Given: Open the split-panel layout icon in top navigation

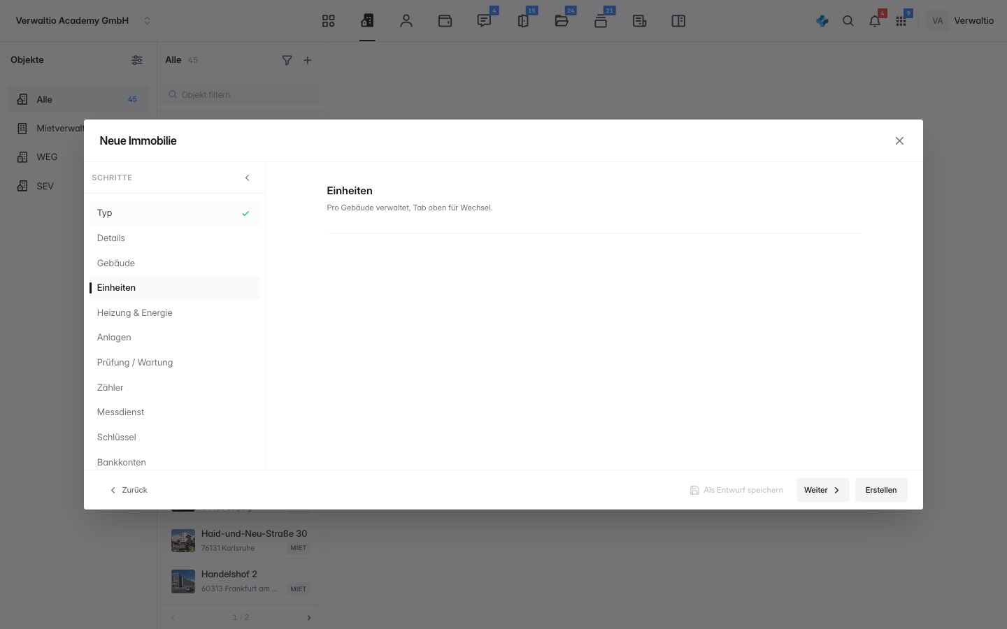Looking at the screenshot, I should coord(678,21).
